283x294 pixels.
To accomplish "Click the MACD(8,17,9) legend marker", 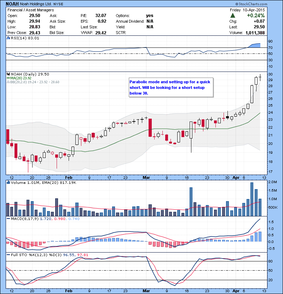I will tap(8, 219).
